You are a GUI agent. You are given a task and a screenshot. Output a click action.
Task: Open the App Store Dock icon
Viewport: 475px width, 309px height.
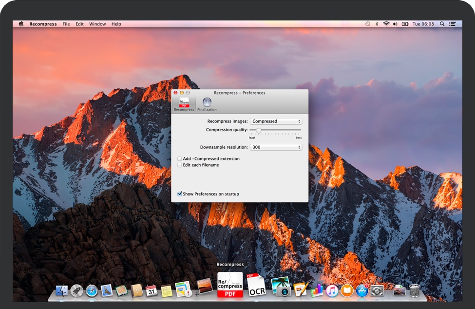(x=361, y=291)
